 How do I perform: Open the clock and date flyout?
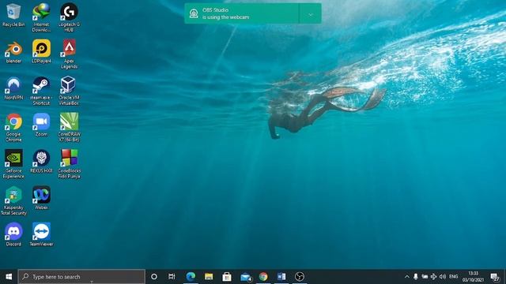(473, 277)
